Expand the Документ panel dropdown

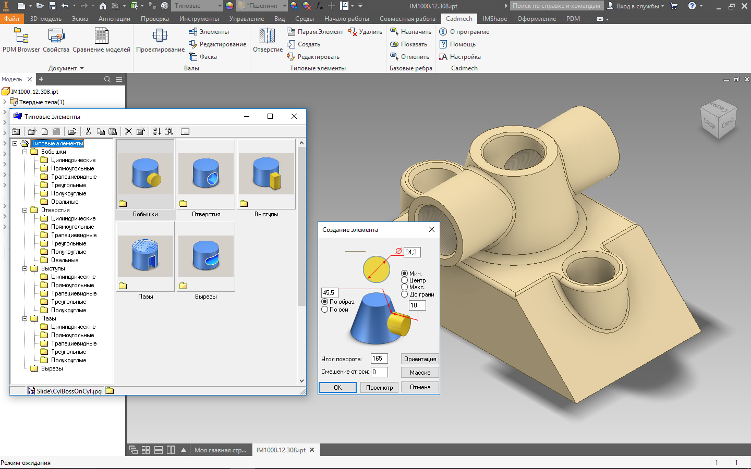82,68
